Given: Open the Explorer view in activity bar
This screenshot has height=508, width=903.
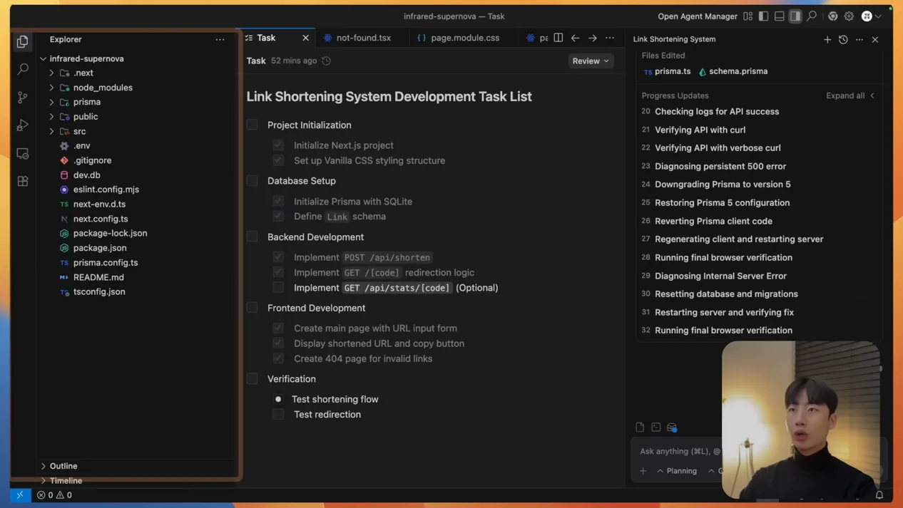Looking at the screenshot, I should click(x=23, y=42).
